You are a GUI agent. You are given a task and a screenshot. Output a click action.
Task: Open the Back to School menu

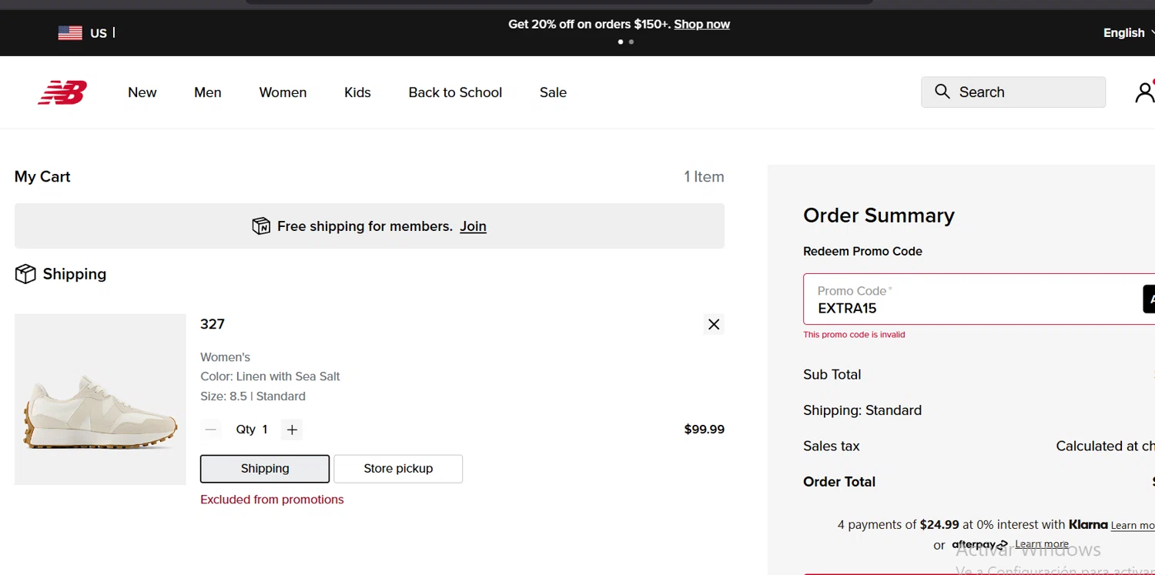point(455,92)
